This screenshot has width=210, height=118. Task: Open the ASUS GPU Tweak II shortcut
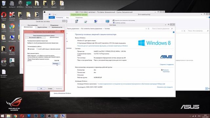tap(4, 62)
